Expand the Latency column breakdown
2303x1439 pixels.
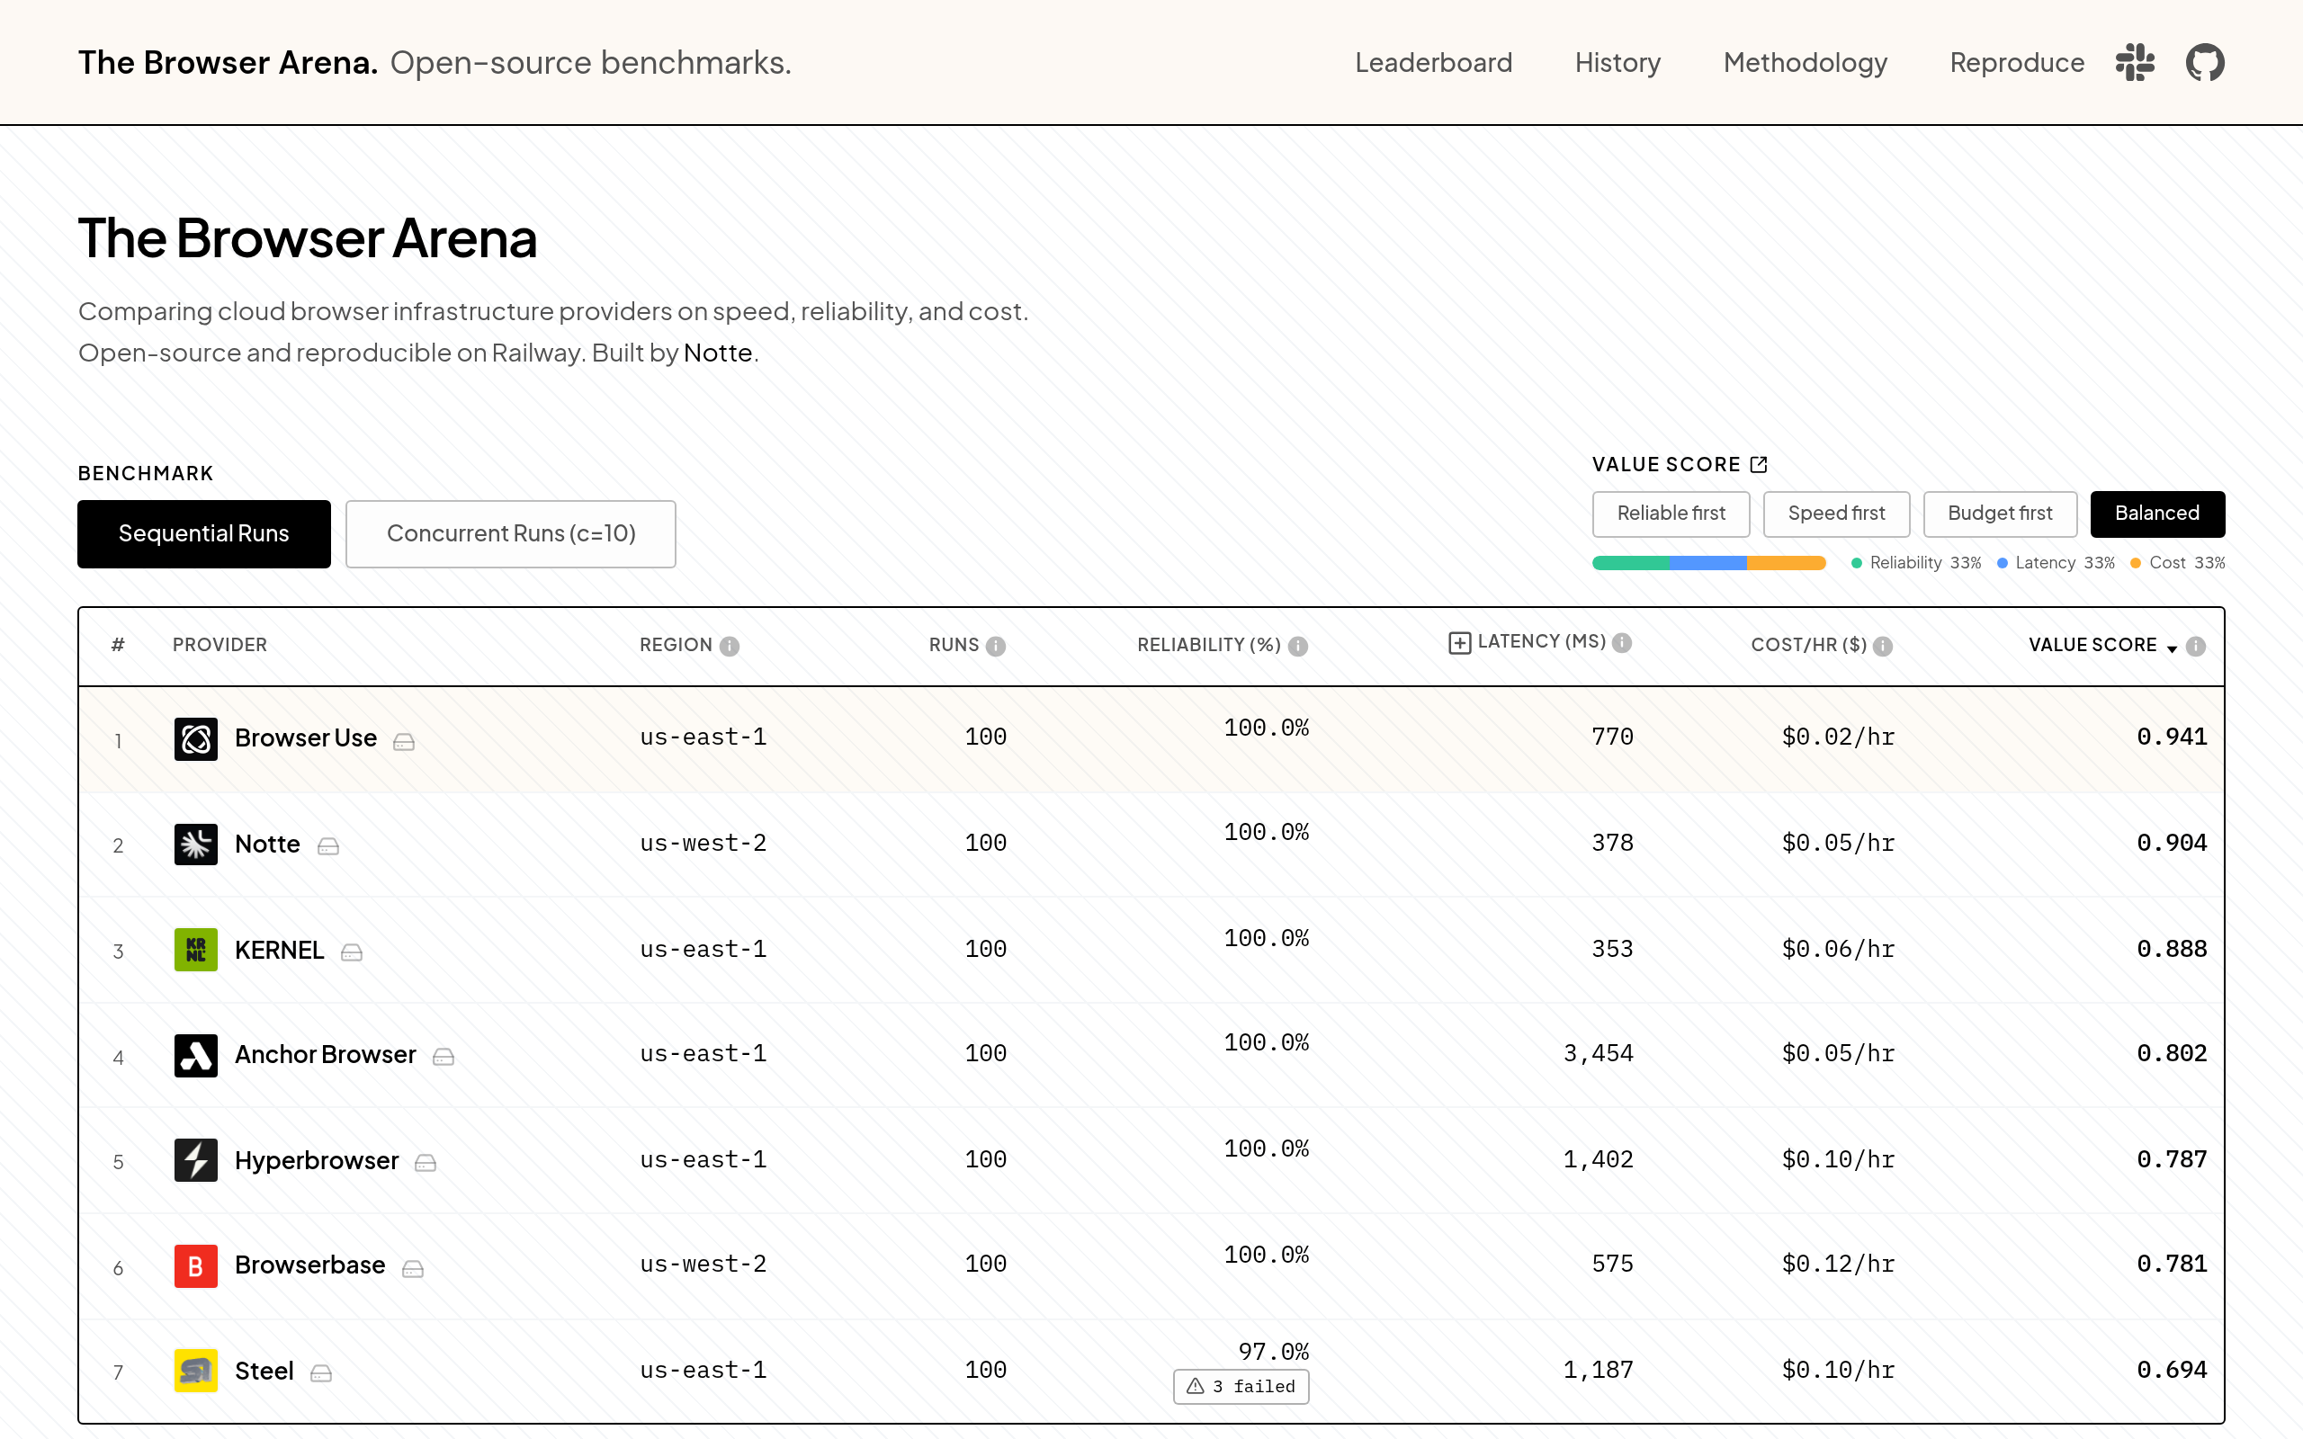(1459, 643)
